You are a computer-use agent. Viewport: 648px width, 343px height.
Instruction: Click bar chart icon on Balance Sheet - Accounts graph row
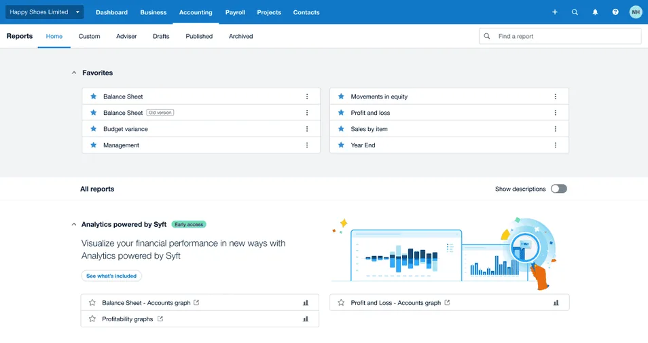[x=306, y=302]
